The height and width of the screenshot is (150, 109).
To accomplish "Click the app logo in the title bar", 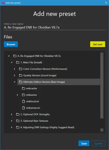I will pos(3,3).
